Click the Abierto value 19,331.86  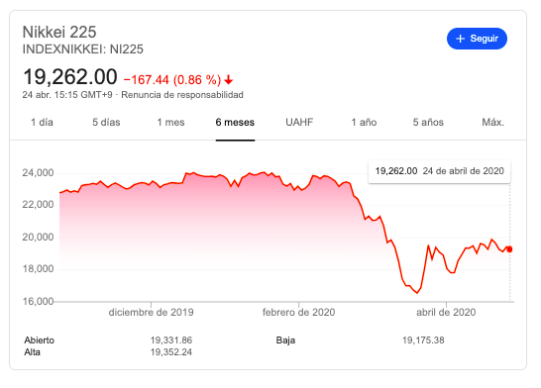coord(171,340)
